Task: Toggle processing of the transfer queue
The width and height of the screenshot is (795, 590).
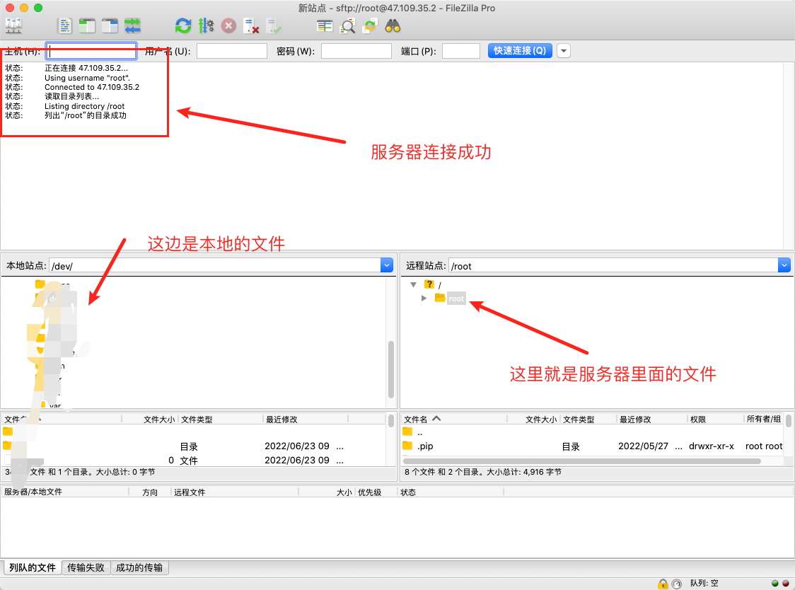Action: pyautogui.click(x=206, y=25)
